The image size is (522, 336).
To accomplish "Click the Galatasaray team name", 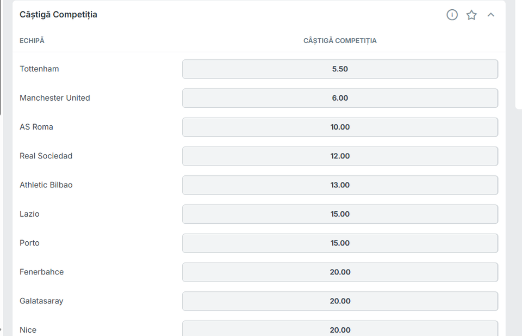I will tap(41, 301).
